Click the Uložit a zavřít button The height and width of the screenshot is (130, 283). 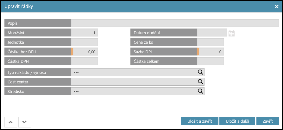[199, 121]
